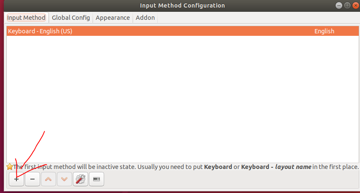This screenshot has width=360, height=193.
Task: Maximize the Input Method Configuration window
Action: tap(347, 5)
